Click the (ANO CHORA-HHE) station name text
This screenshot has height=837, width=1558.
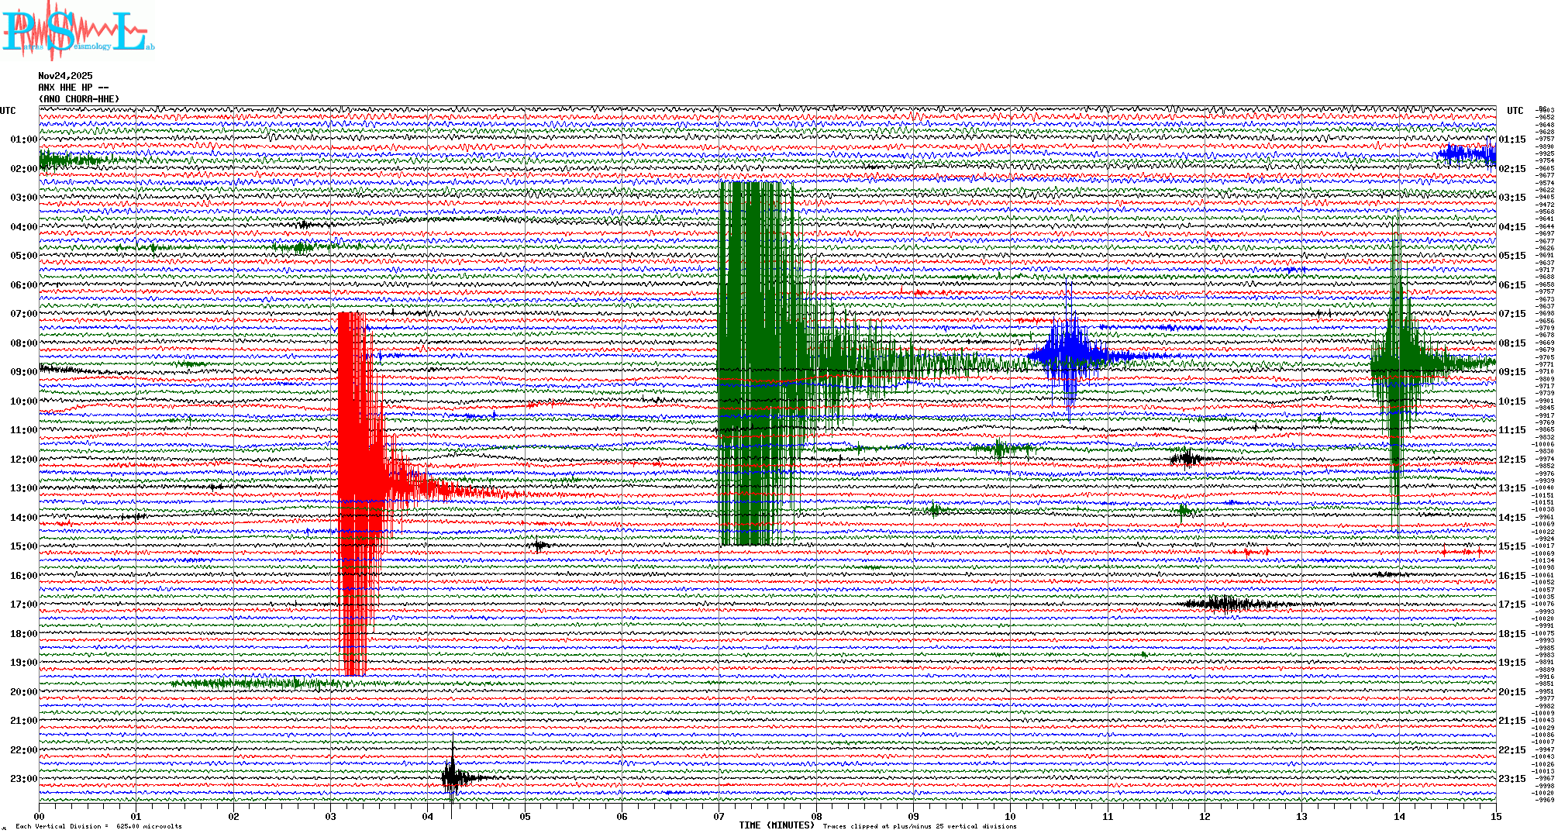click(x=79, y=99)
